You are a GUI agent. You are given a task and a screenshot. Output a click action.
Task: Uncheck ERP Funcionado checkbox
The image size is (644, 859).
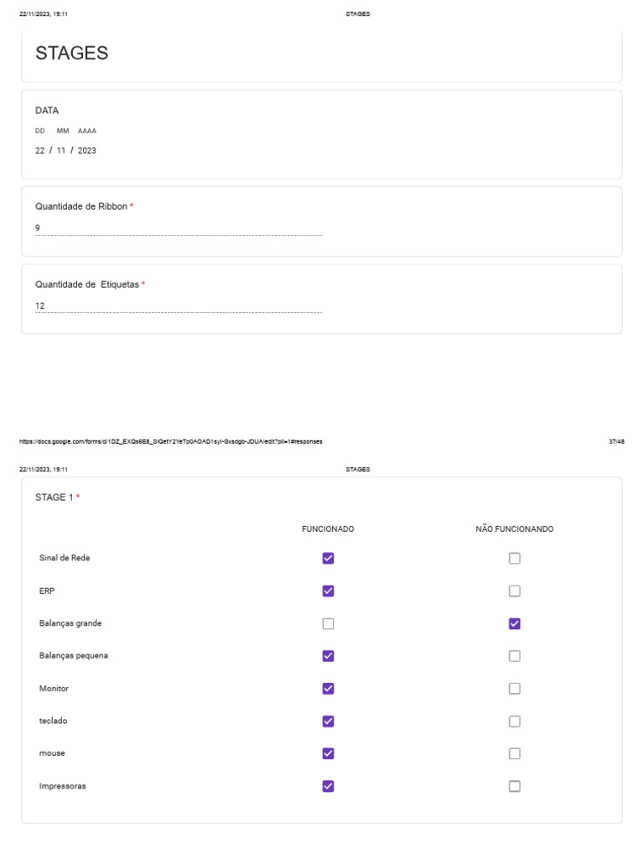[x=328, y=591]
